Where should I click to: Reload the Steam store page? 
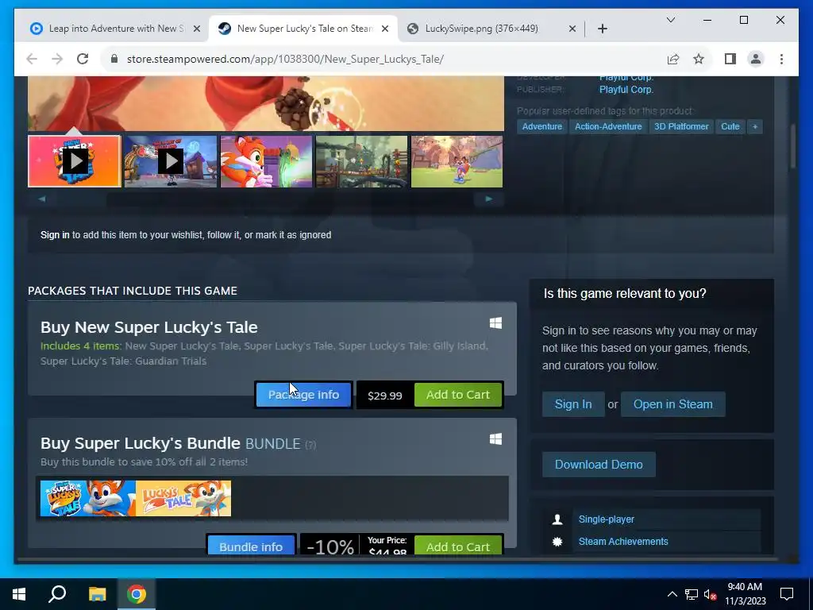(x=83, y=59)
